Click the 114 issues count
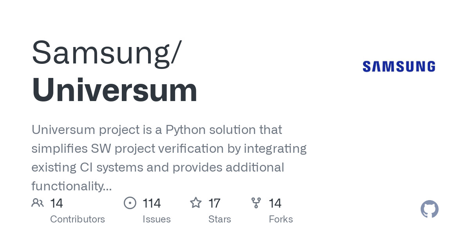The height and width of the screenshot is (235, 470). (152, 203)
